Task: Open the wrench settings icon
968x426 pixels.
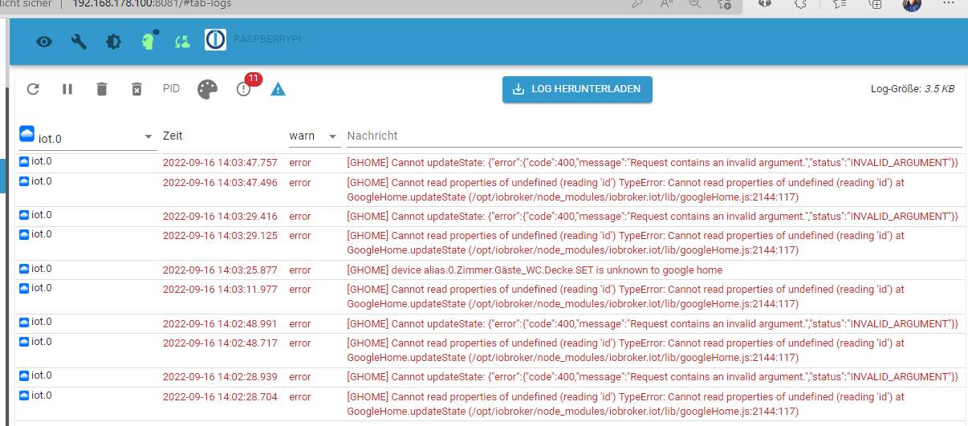Action: click(x=79, y=41)
